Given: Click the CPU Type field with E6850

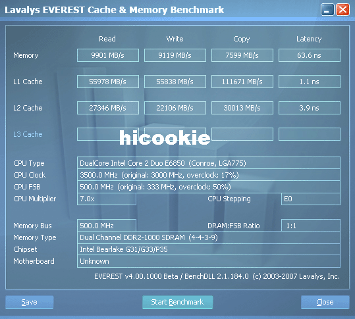Looking at the screenshot, I should click(x=209, y=162).
